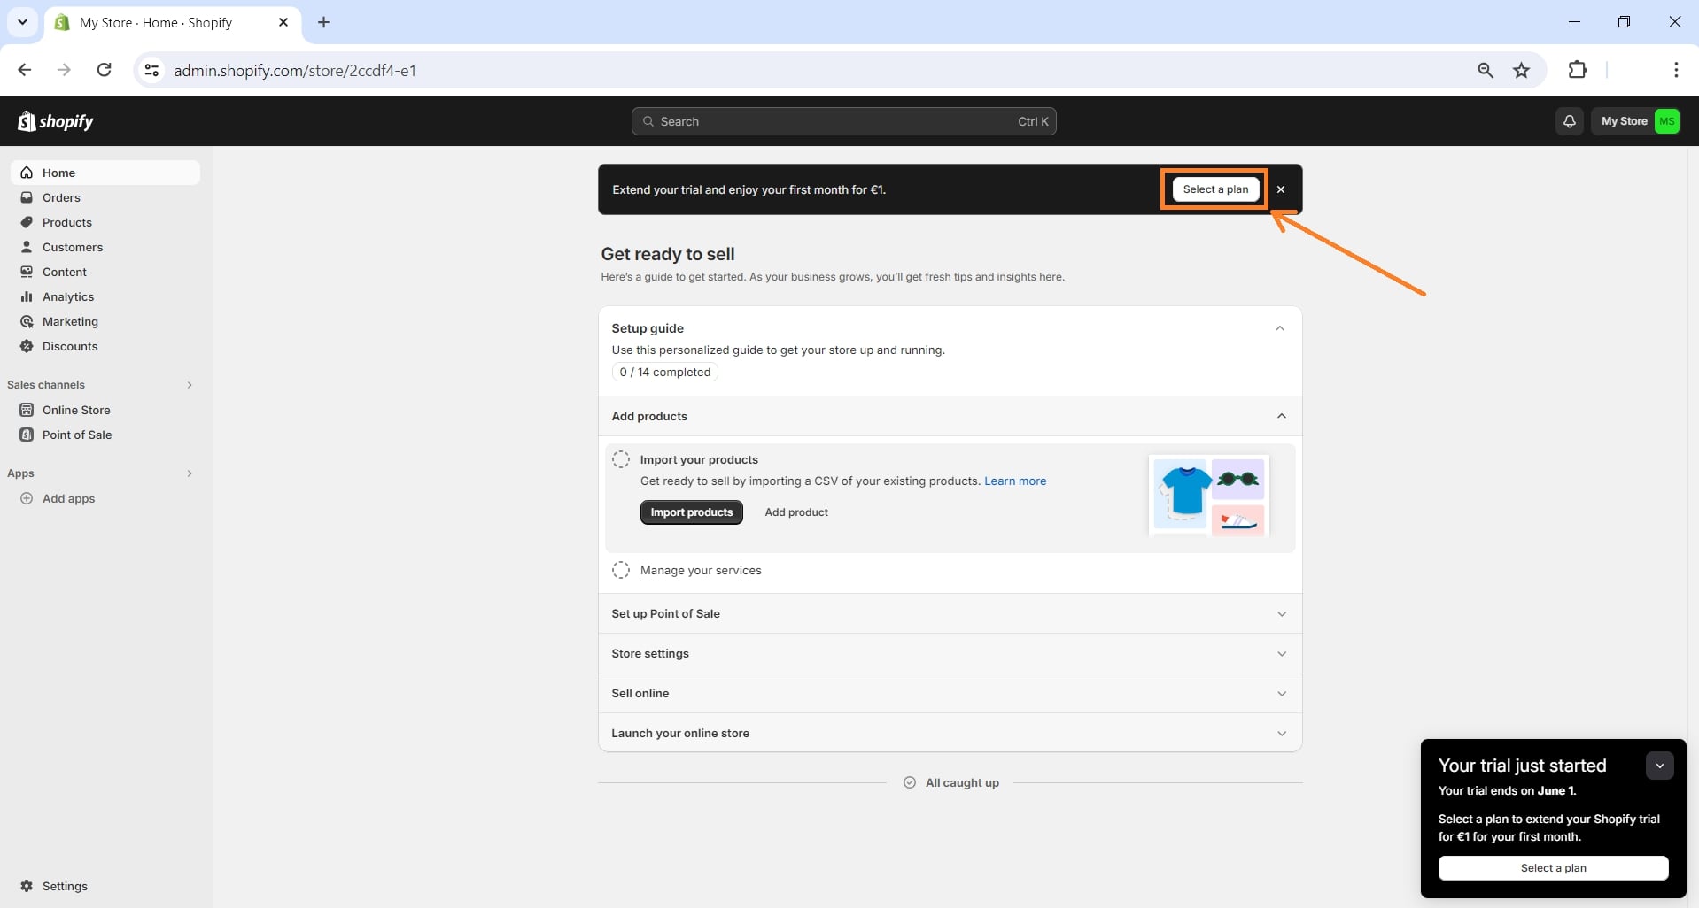Open Point of Sale channel
Image resolution: width=1699 pixels, height=908 pixels.
(x=105, y=435)
